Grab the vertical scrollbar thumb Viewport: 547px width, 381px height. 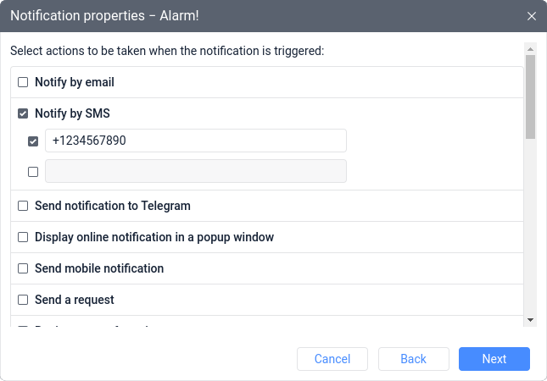[x=530, y=97]
